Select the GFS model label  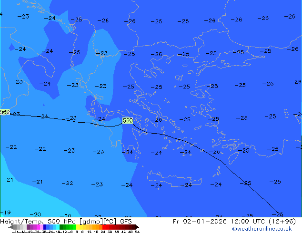(126, 222)
